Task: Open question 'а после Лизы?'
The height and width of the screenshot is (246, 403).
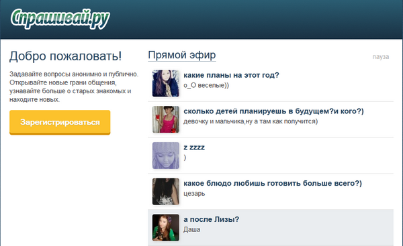Action: tap(212, 220)
